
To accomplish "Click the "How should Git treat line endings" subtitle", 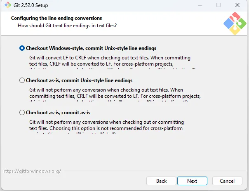I will (67, 26).
